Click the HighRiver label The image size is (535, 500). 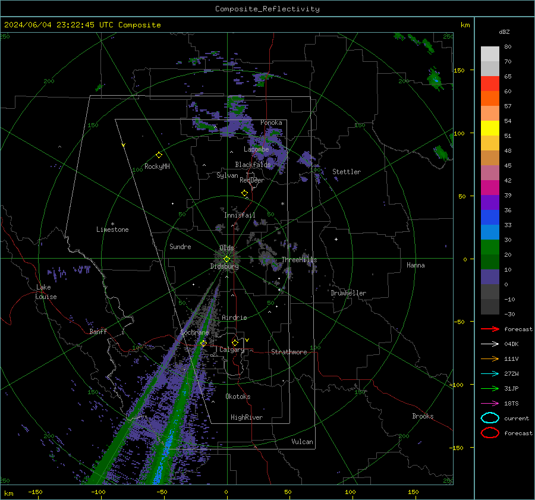[x=247, y=417]
